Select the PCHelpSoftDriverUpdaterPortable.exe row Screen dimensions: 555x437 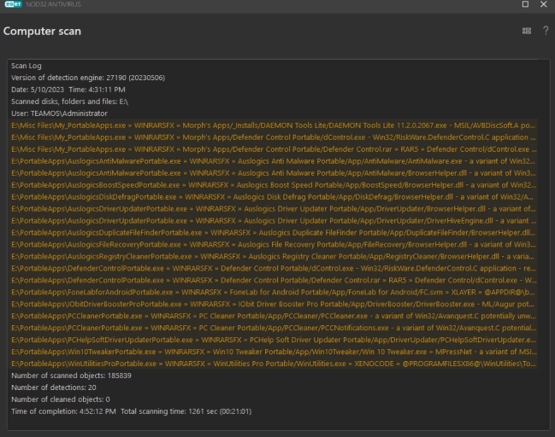(274, 340)
